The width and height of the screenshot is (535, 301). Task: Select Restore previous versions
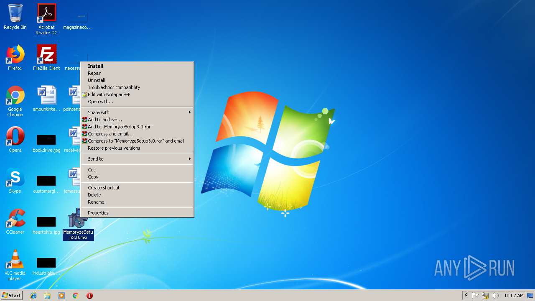point(137,148)
